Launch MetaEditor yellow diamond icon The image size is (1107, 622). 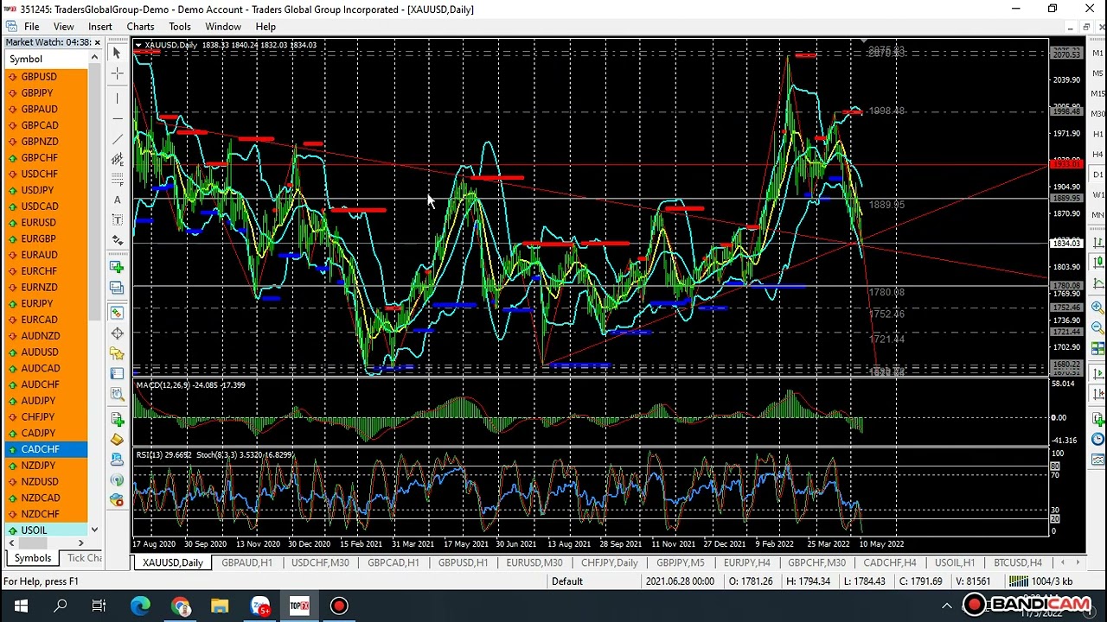point(117,440)
